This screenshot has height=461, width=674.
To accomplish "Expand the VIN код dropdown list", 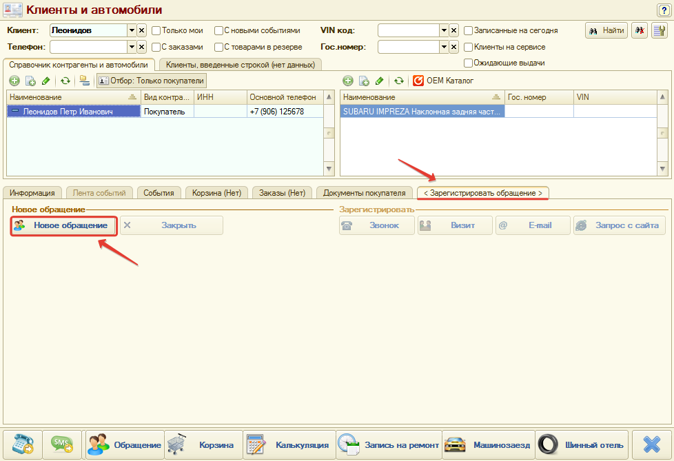I will tap(444, 30).
